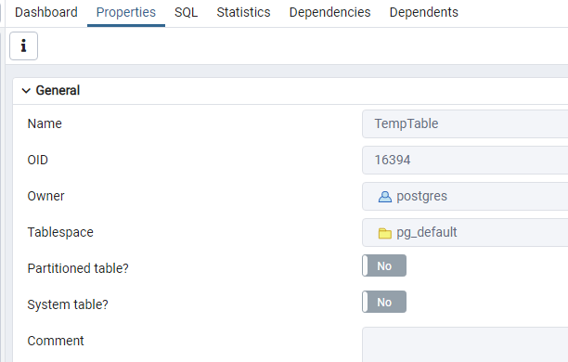Click the postgres owner user icon

(385, 197)
